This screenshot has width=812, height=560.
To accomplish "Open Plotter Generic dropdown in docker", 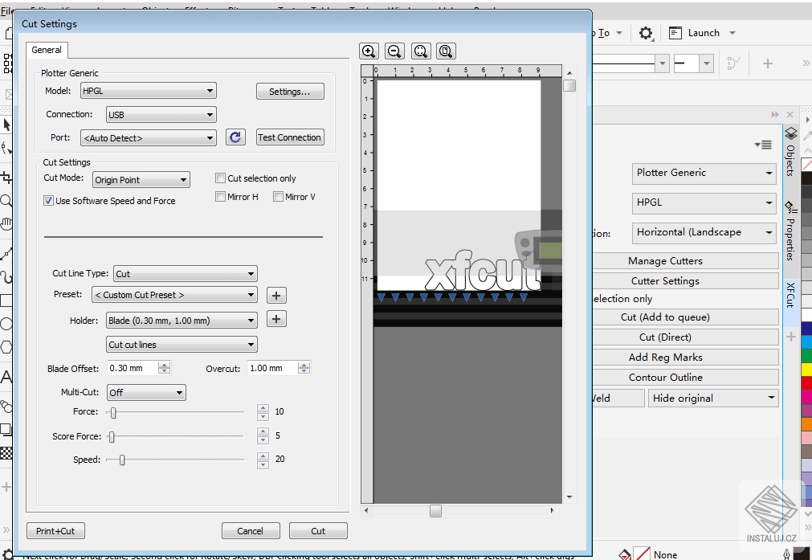I will click(x=704, y=174).
